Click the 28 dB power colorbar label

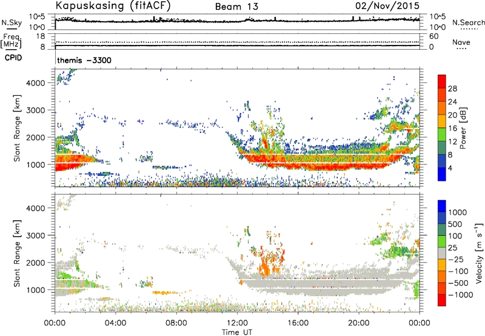click(452, 89)
